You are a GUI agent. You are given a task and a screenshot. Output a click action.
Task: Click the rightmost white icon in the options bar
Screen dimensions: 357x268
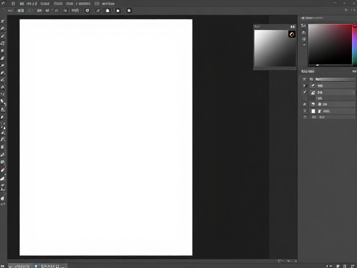pos(129,11)
